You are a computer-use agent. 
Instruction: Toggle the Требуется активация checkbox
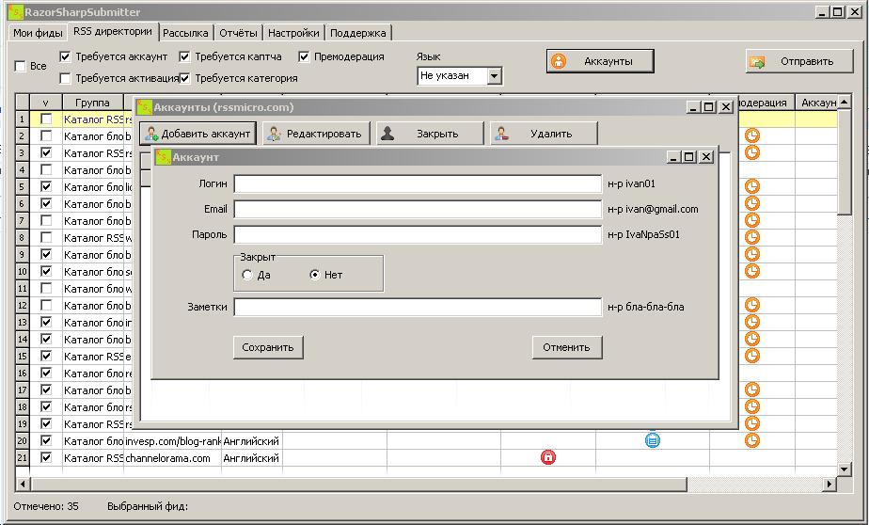point(66,78)
